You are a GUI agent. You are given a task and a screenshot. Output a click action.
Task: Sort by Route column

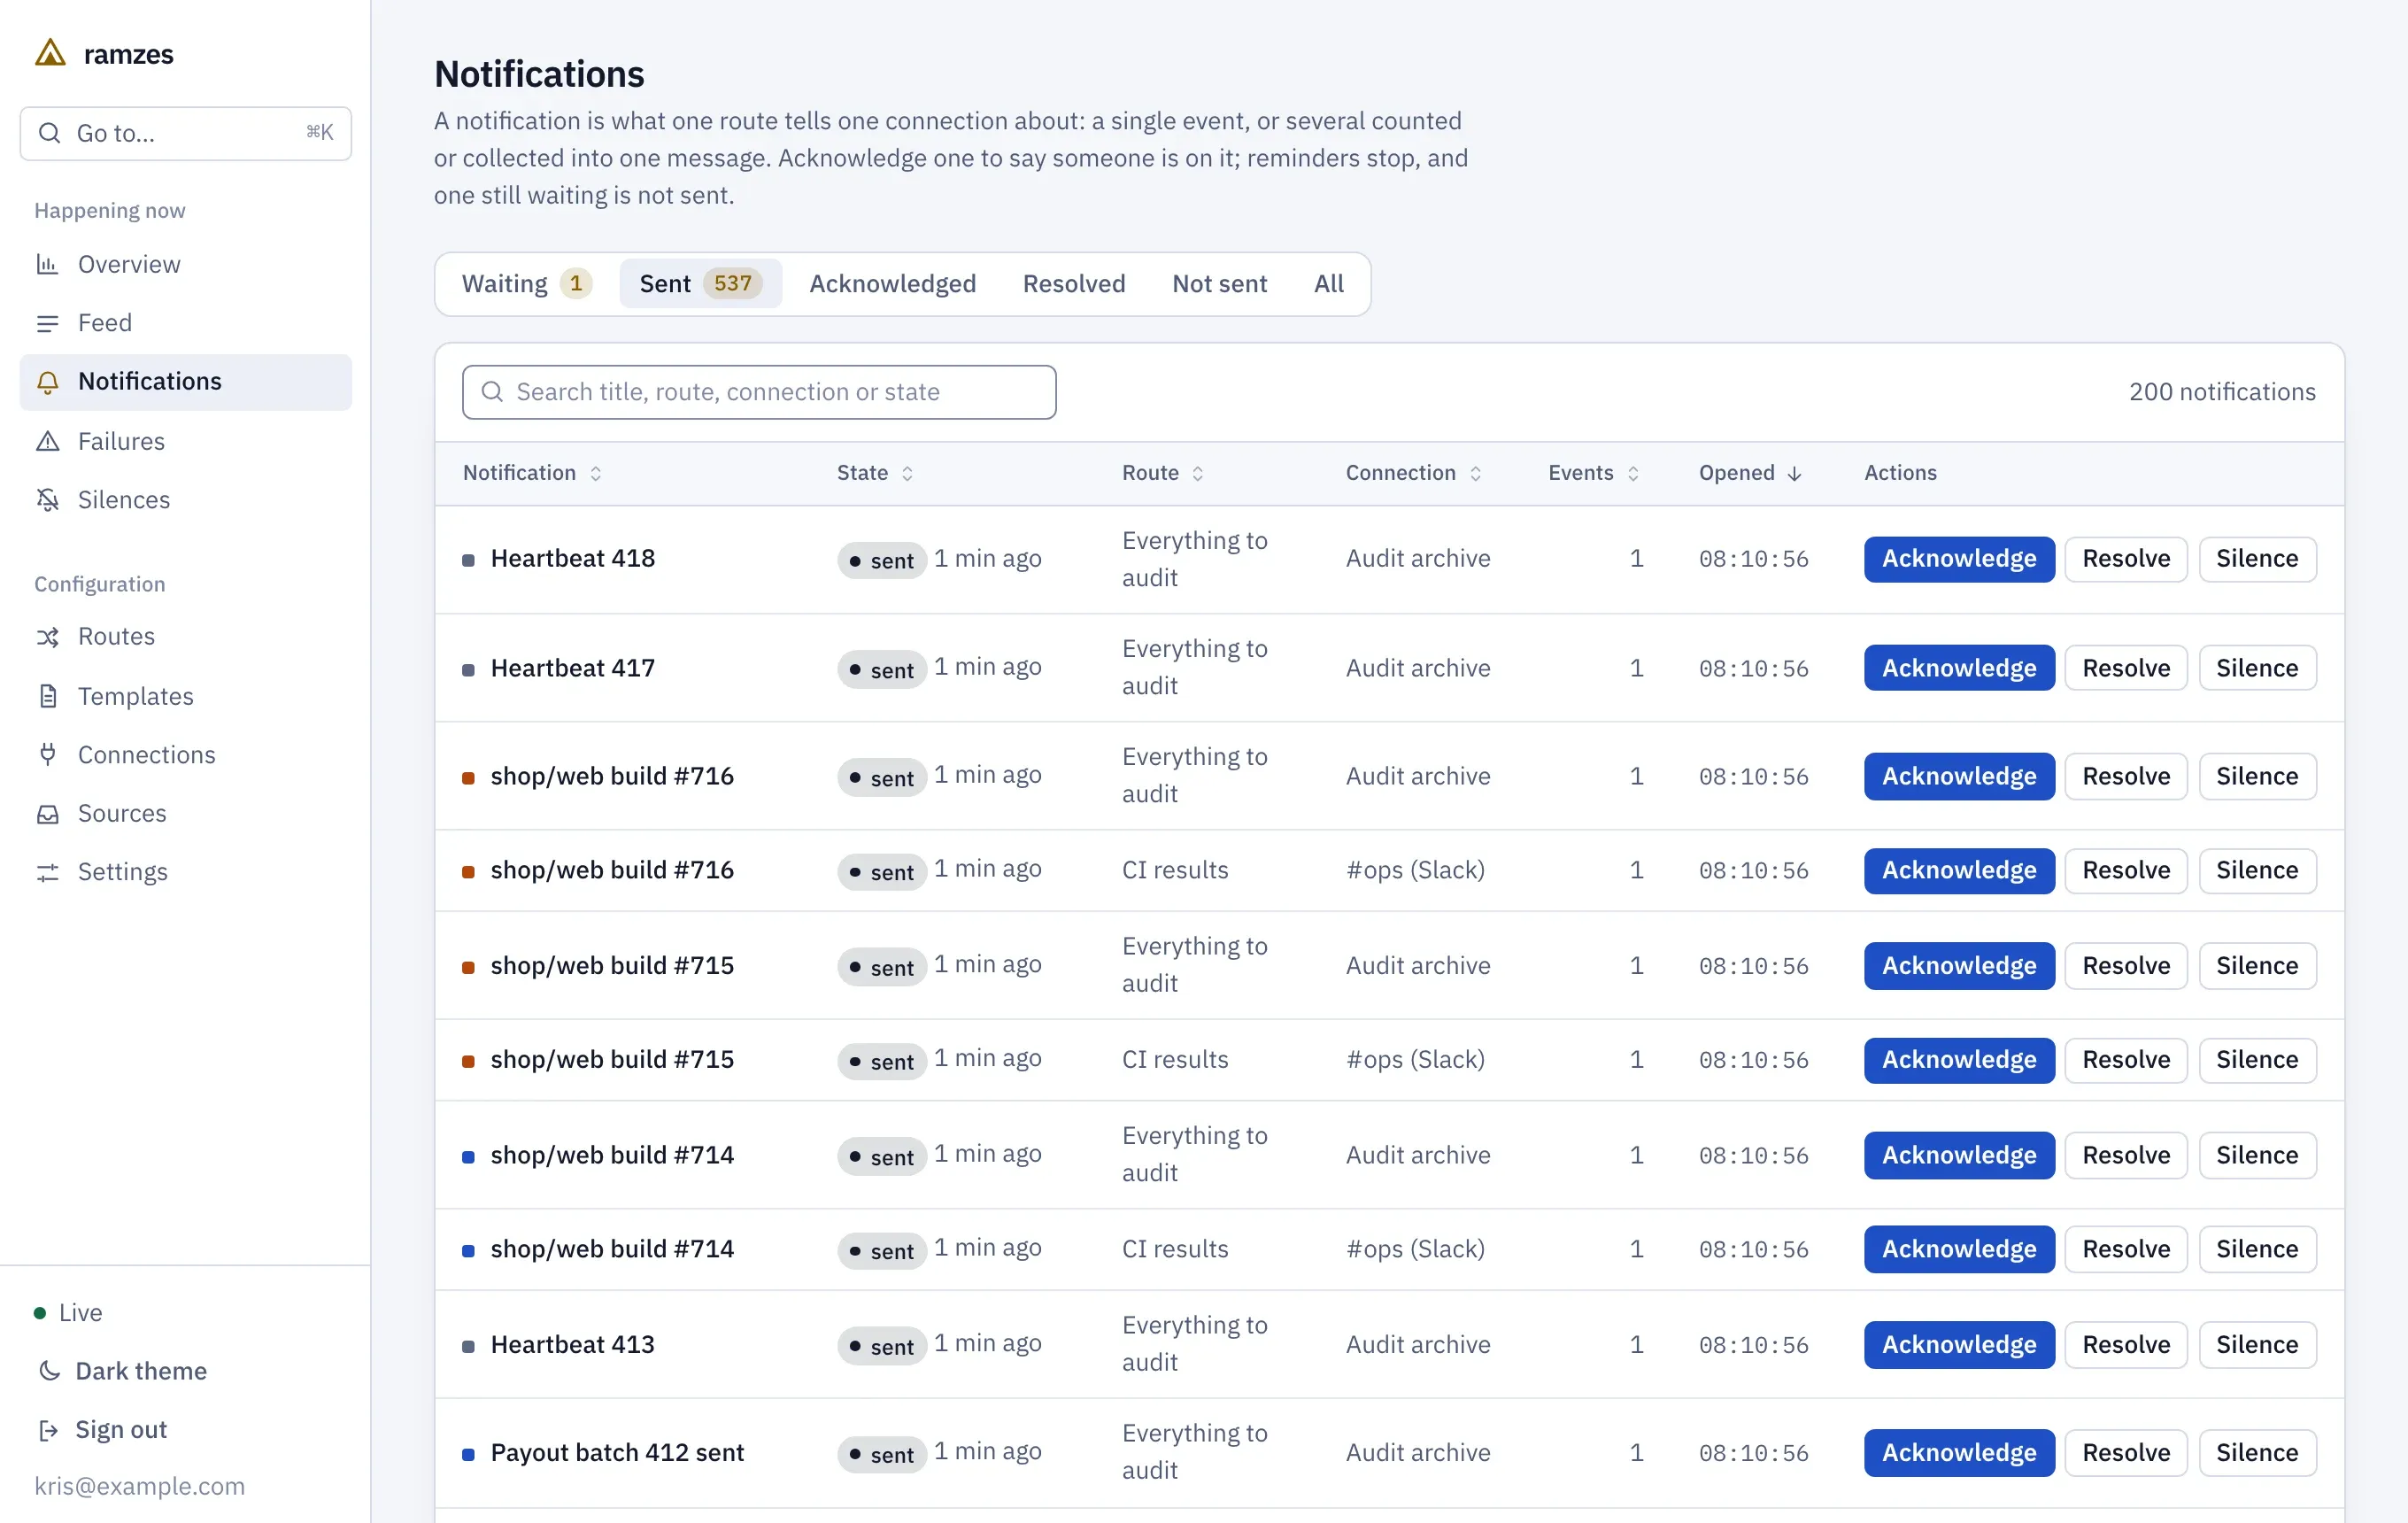[x=1162, y=473]
